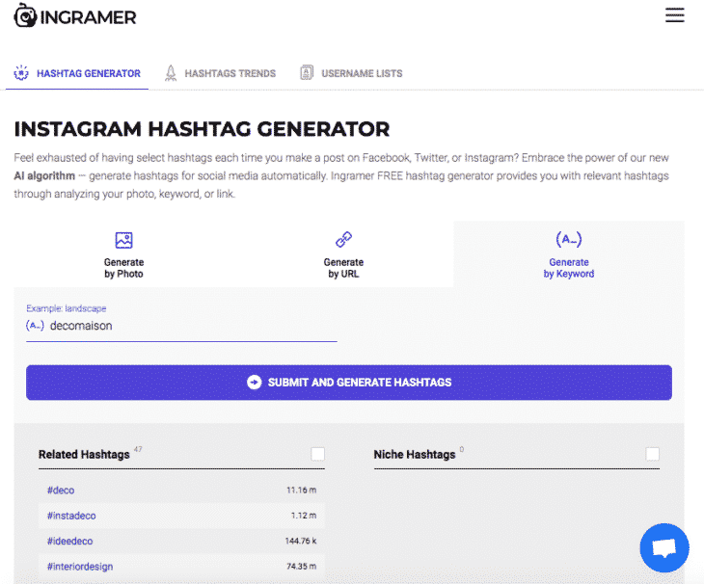Click the Generate by Photo image icon
This screenshot has height=584, width=704.
pos(123,240)
